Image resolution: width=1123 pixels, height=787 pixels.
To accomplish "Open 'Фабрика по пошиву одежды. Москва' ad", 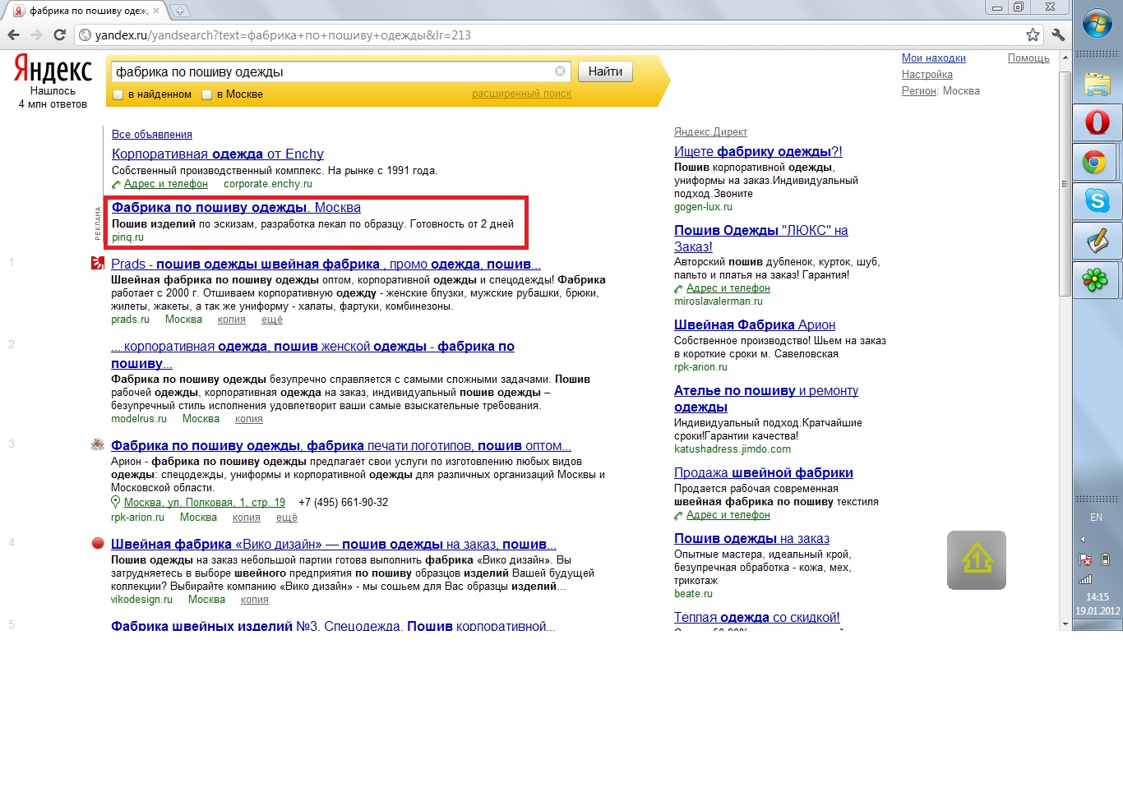I will (x=236, y=208).
